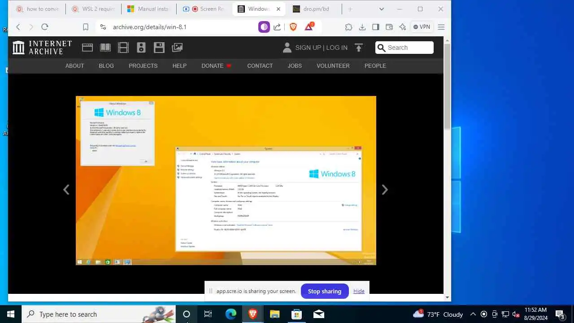Image resolution: width=574 pixels, height=323 pixels.
Task: Go forward with browser forward arrow
Action: (x=31, y=27)
